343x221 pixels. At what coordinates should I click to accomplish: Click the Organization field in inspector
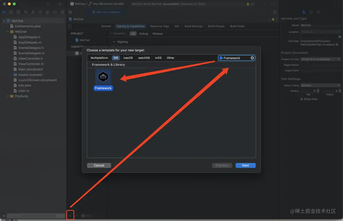point(320,65)
